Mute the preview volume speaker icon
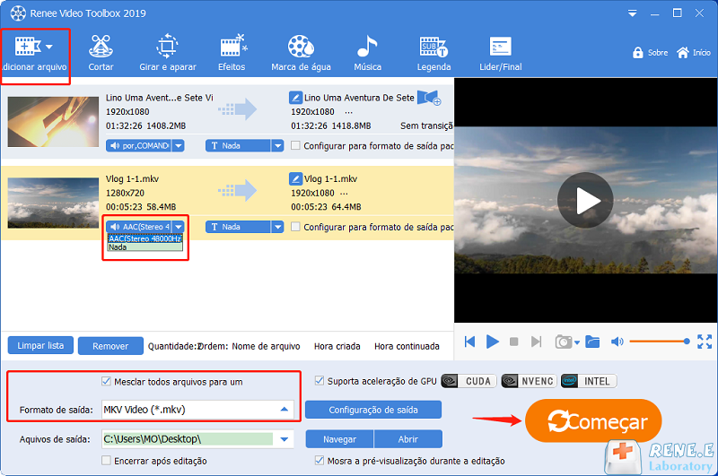The width and height of the screenshot is (718, 476). pos(617,342)
